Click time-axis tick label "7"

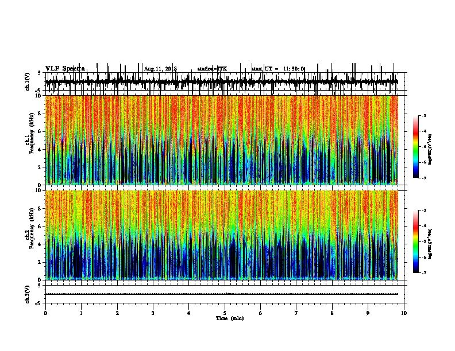[x=296, y=313]
